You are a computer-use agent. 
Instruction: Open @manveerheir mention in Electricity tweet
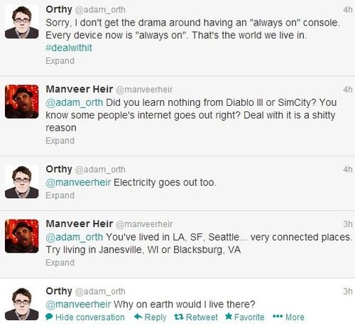pos(78,182)
